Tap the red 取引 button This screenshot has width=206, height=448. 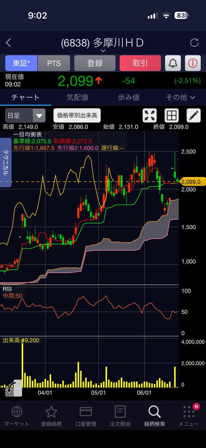(140, 63)
